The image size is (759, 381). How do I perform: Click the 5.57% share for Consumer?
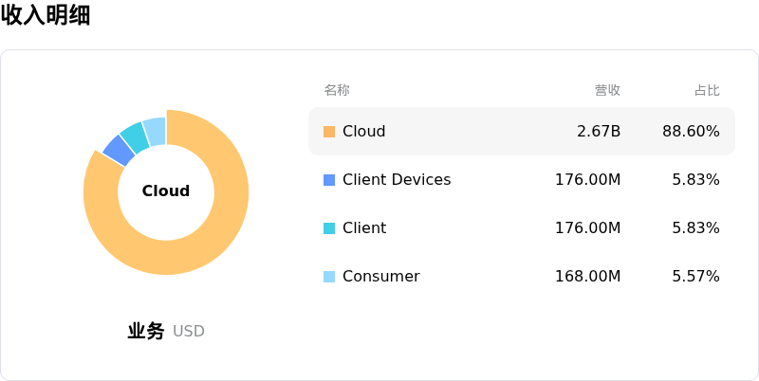click(x=695, y=277)
